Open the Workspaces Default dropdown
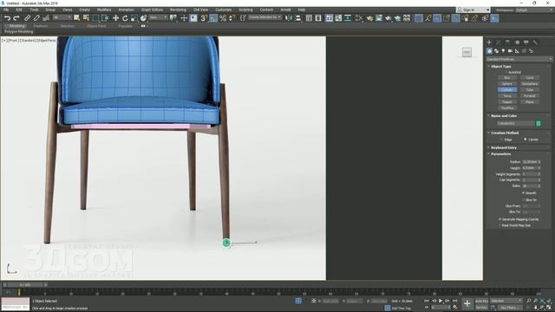Image resolution: width=555 pixels, height=312 pixels. 534,10
